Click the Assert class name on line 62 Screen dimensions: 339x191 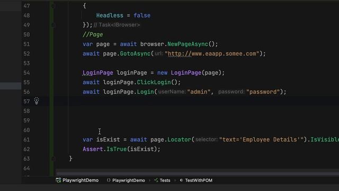point(93,149)
